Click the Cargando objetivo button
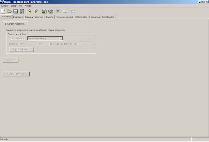Image resolution: width=209 pixels, height=142 pixels. click(22, 49)
